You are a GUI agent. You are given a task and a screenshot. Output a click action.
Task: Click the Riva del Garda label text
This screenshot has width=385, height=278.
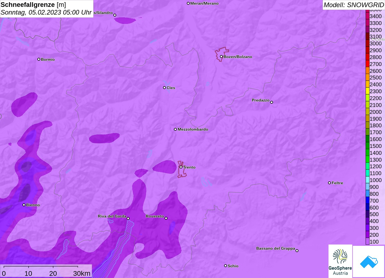112,216
